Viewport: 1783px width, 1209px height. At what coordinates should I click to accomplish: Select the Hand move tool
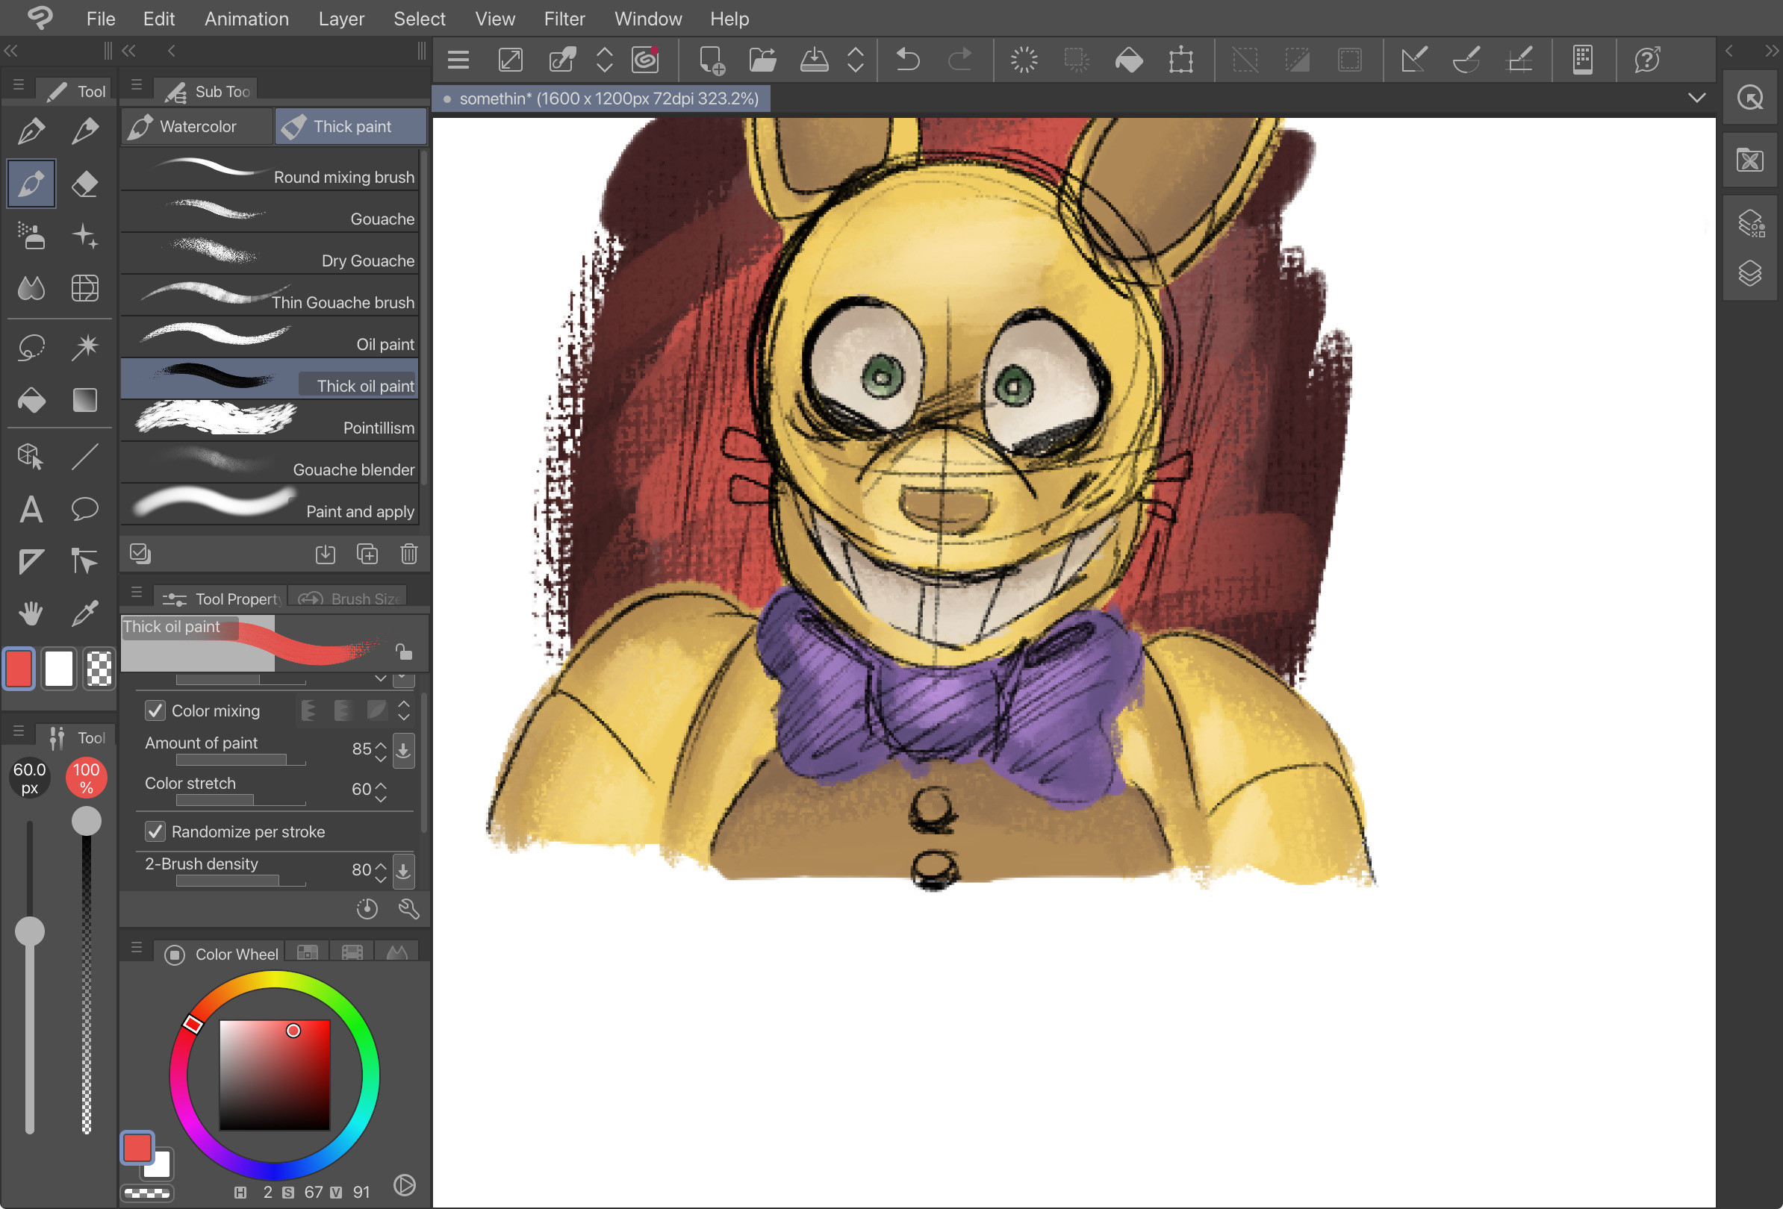click(x=31, y=613)
